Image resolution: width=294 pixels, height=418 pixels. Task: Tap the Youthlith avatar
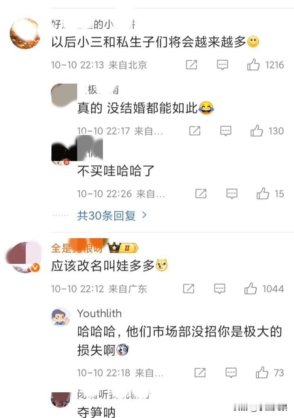click(60, 317)
